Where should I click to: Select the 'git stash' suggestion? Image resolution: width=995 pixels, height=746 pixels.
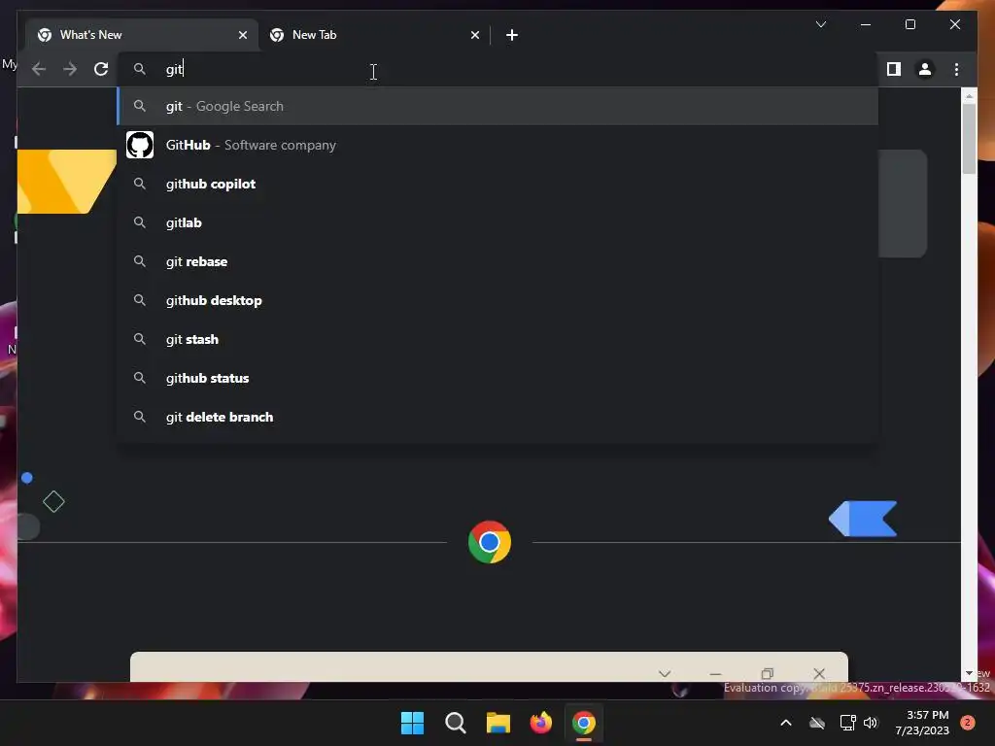(498, 339)
